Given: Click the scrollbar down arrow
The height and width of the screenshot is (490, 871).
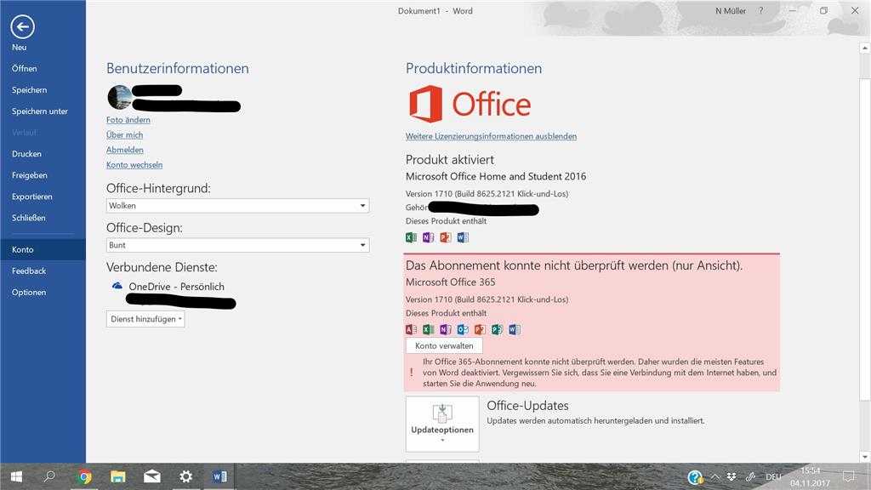Looking at the screenshot, I should coord(865,457).
